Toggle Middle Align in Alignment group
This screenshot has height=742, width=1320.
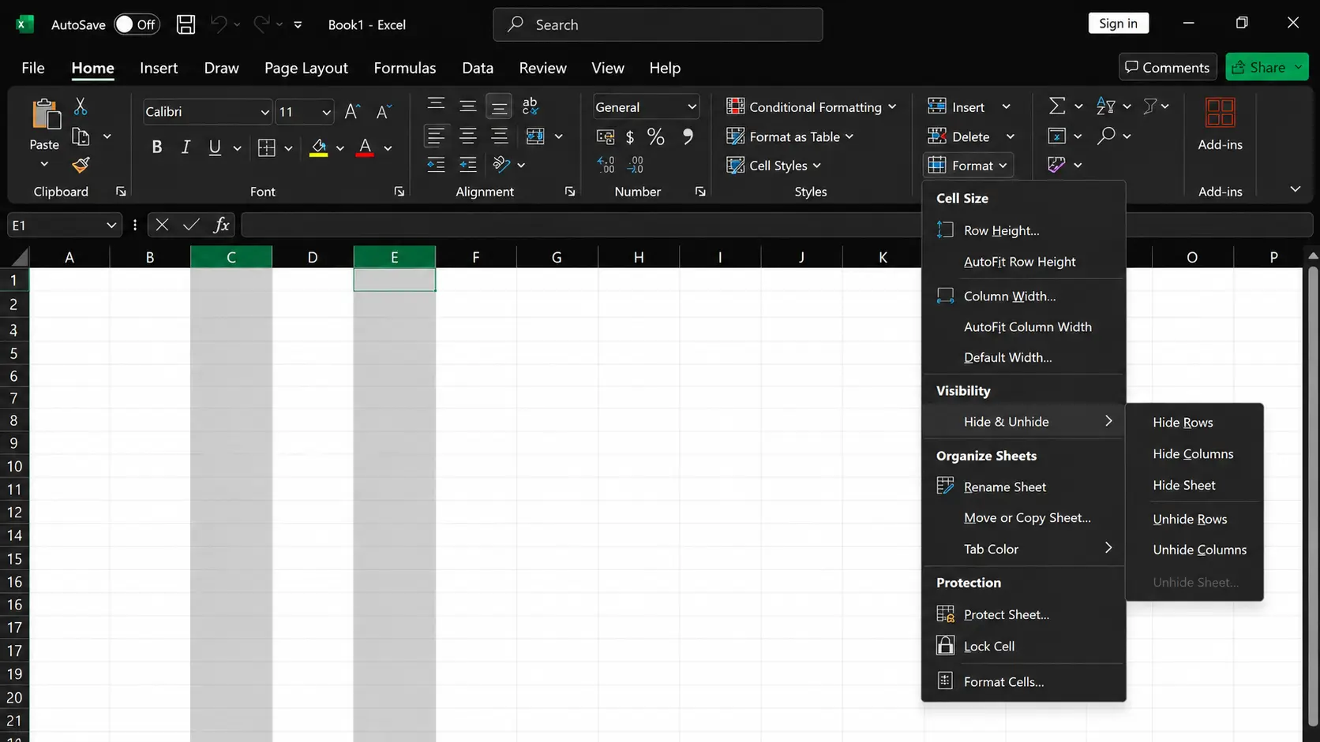[x=467, y=106]
